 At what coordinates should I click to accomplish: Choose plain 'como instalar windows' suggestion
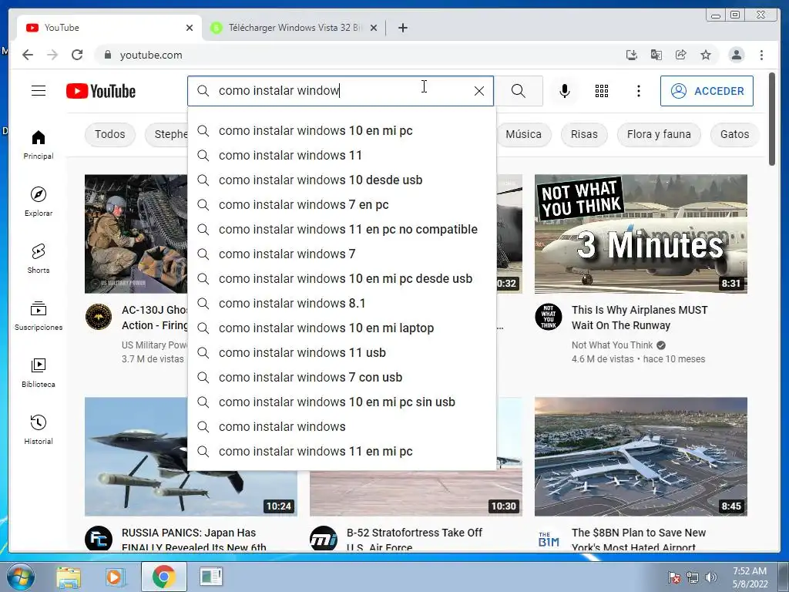point(341,427)
